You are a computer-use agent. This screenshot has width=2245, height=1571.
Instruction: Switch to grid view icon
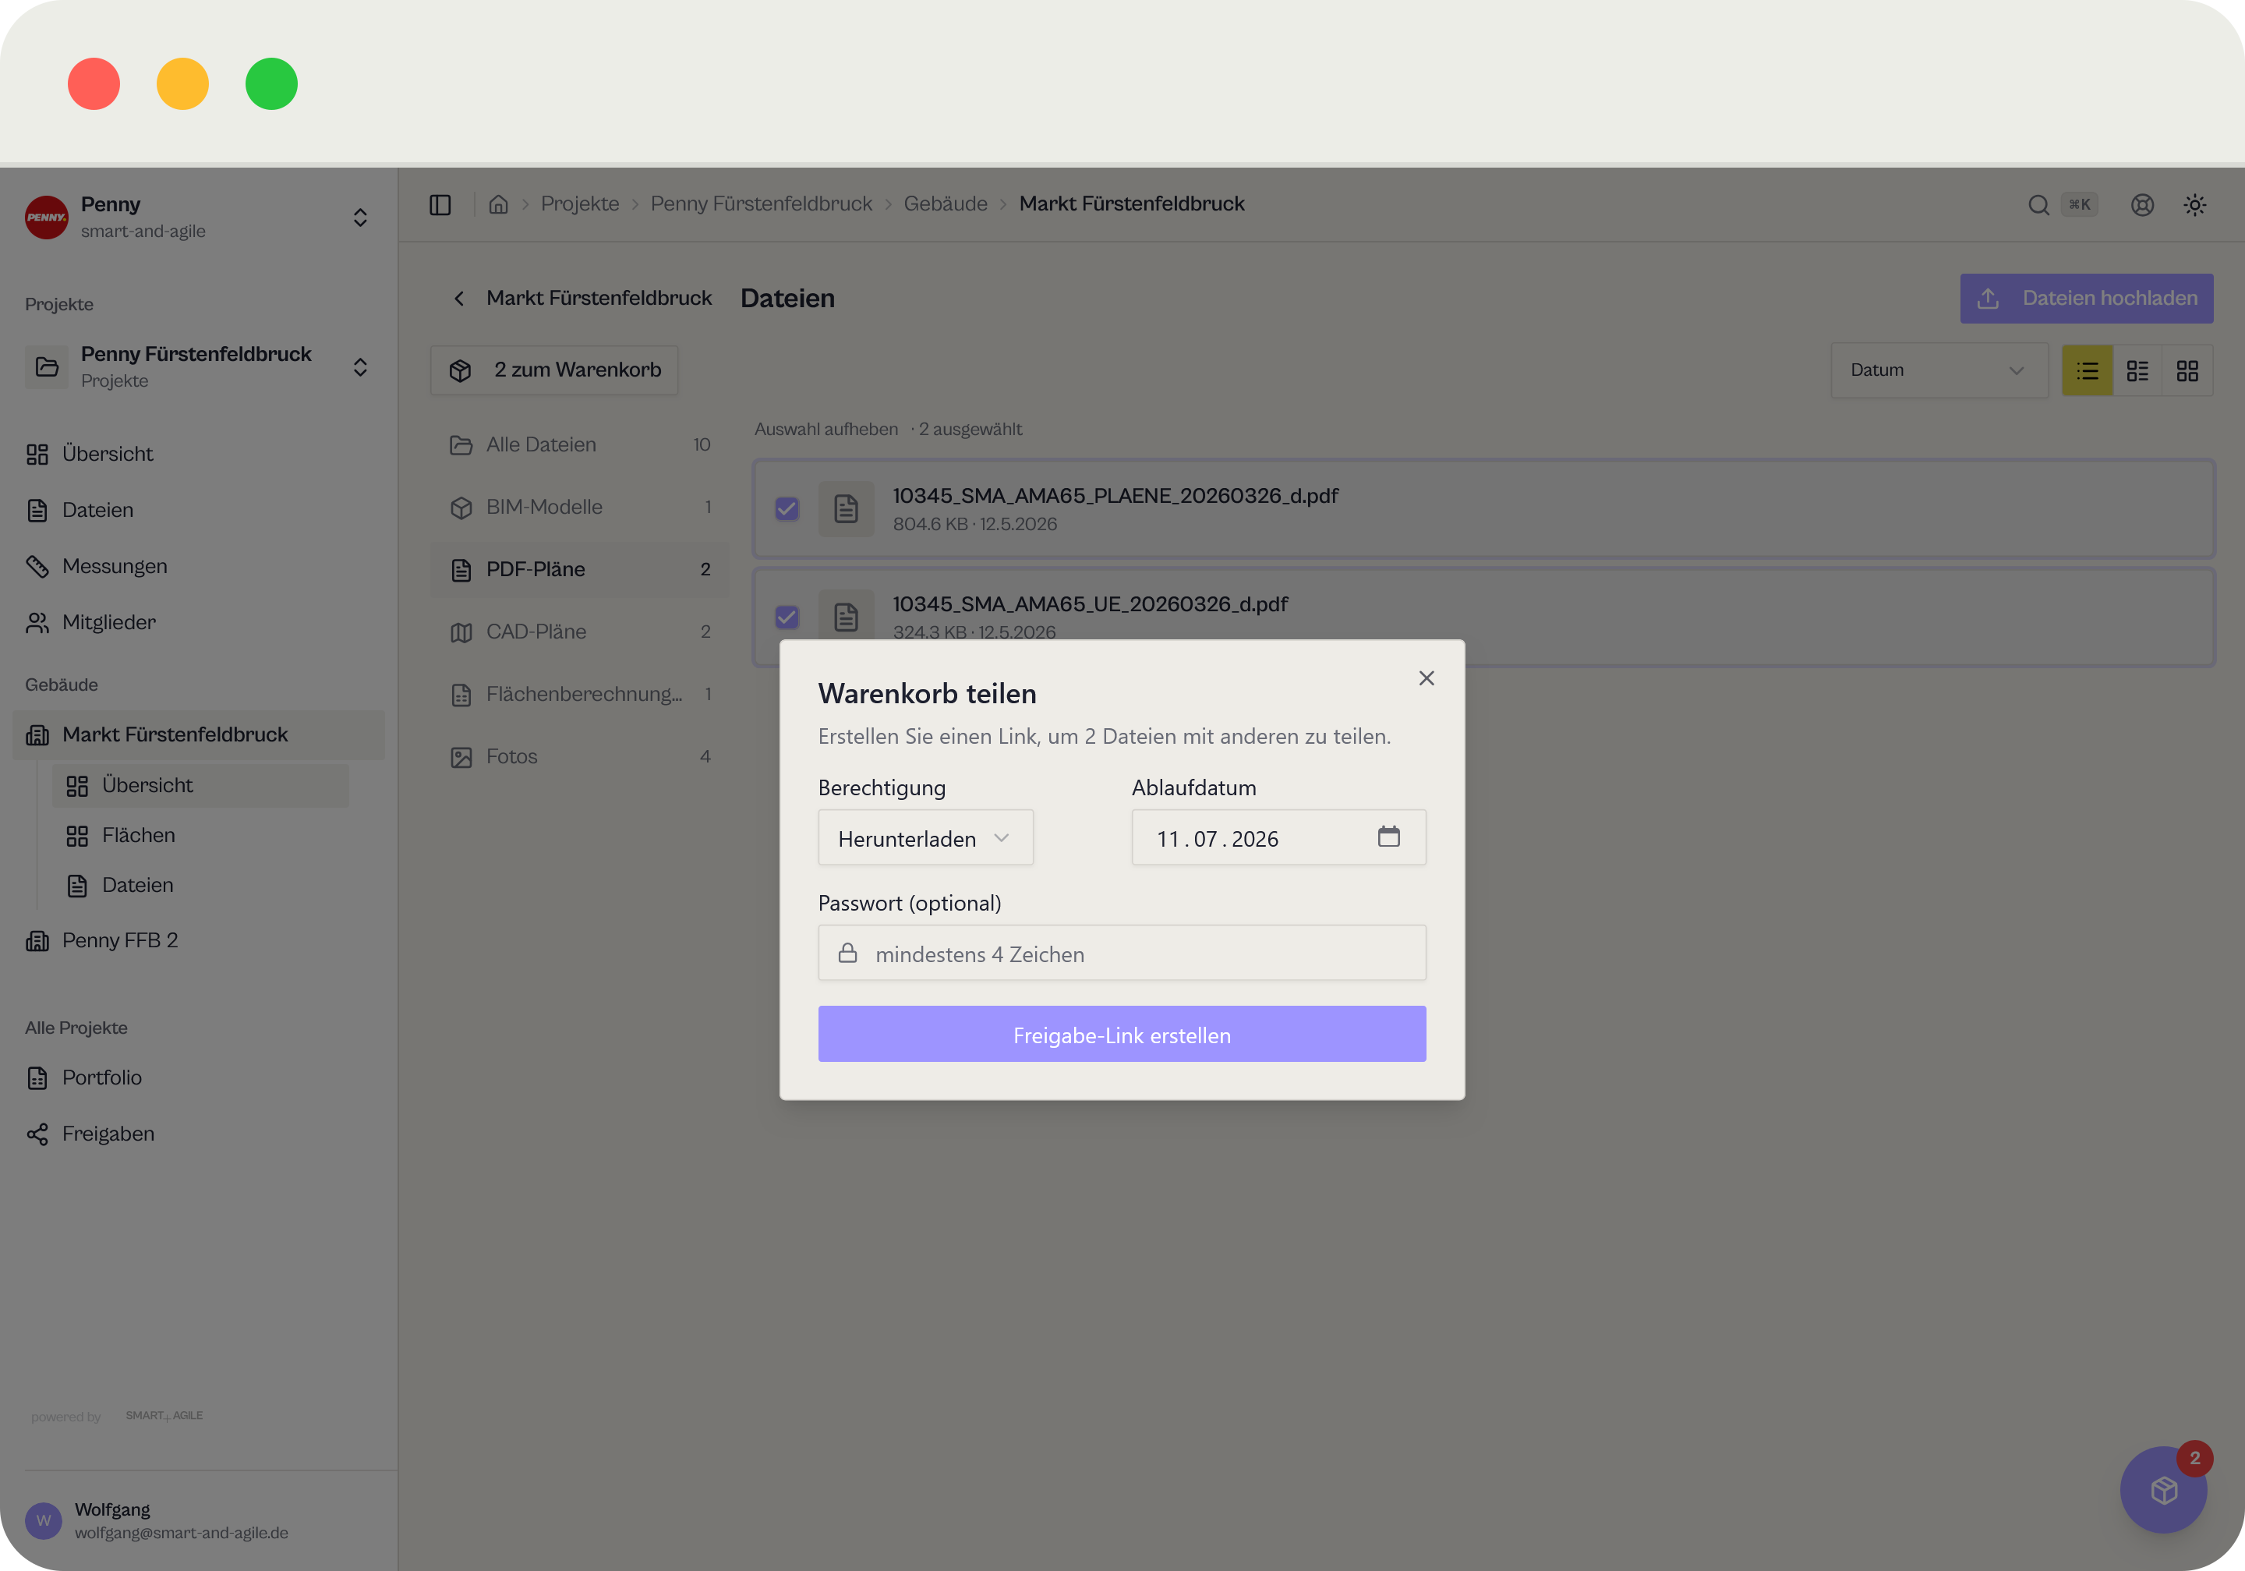pyautogui.click(x=2187, y=371)
